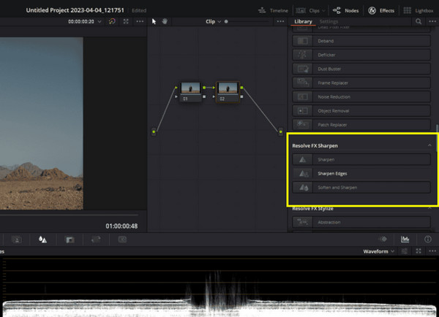Click the 01:00:00:48 timecode display
Screen dimensions: 439x317
pyautogui.click(x=121, y=226)
